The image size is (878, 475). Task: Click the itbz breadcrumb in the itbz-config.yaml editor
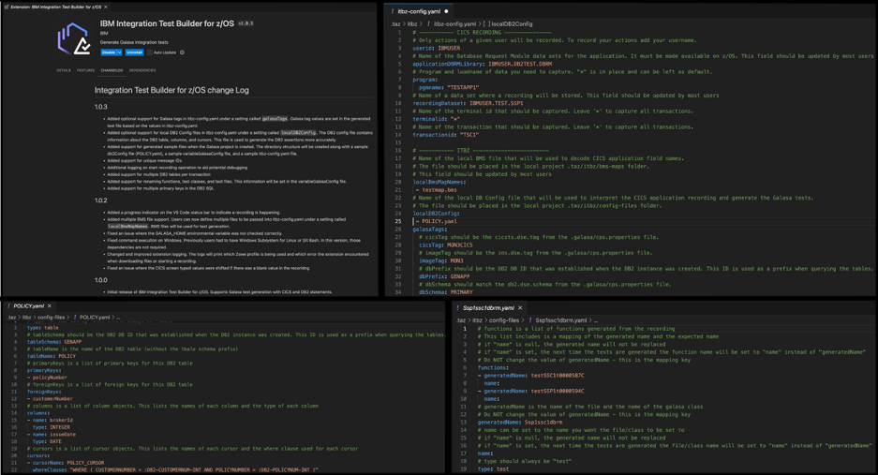pos(412,24)
